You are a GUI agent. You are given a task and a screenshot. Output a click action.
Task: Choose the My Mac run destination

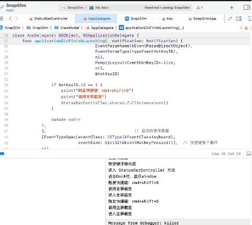(x=100, y=8)
